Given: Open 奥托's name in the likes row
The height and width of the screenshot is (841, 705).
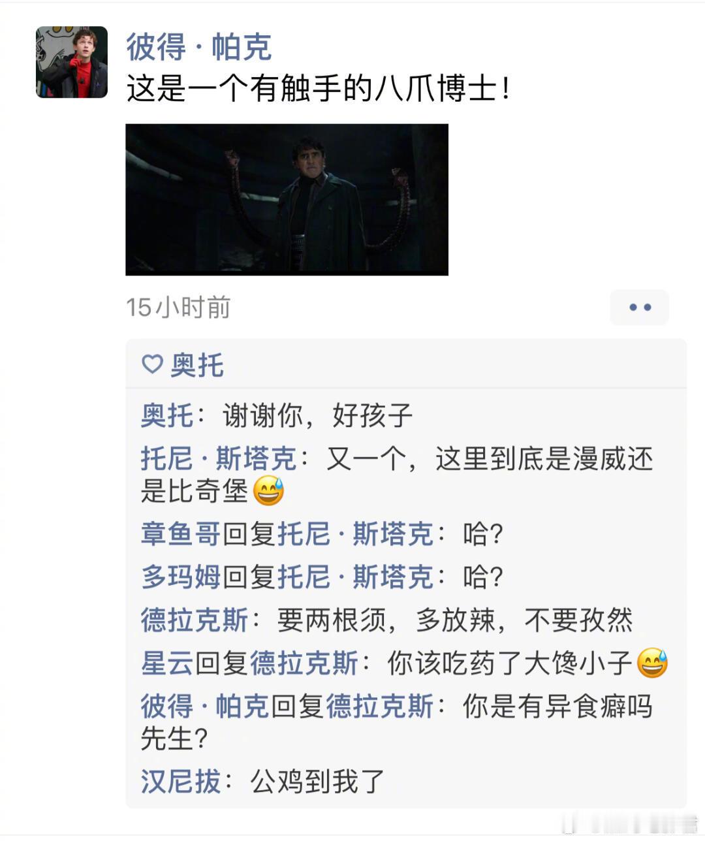Looking at the screenshot, I should click(x=197, y=365).
